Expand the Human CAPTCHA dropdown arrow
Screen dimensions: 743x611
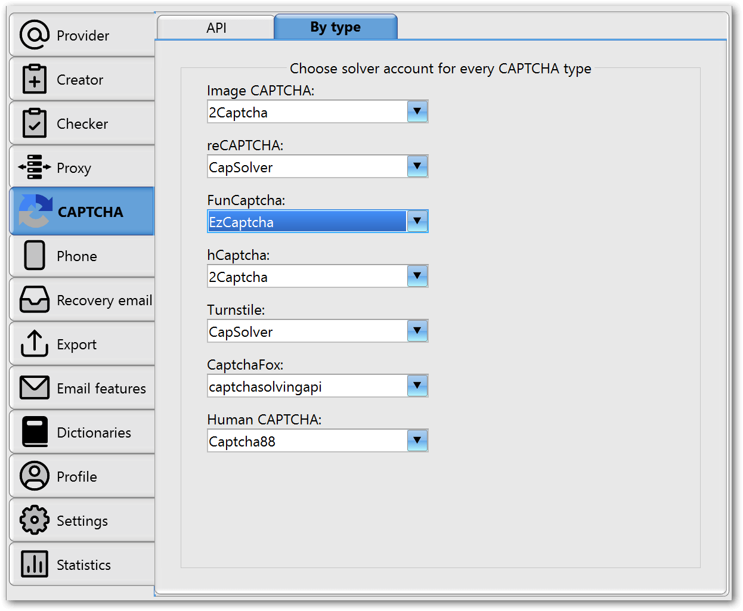[x=417, y=441]
